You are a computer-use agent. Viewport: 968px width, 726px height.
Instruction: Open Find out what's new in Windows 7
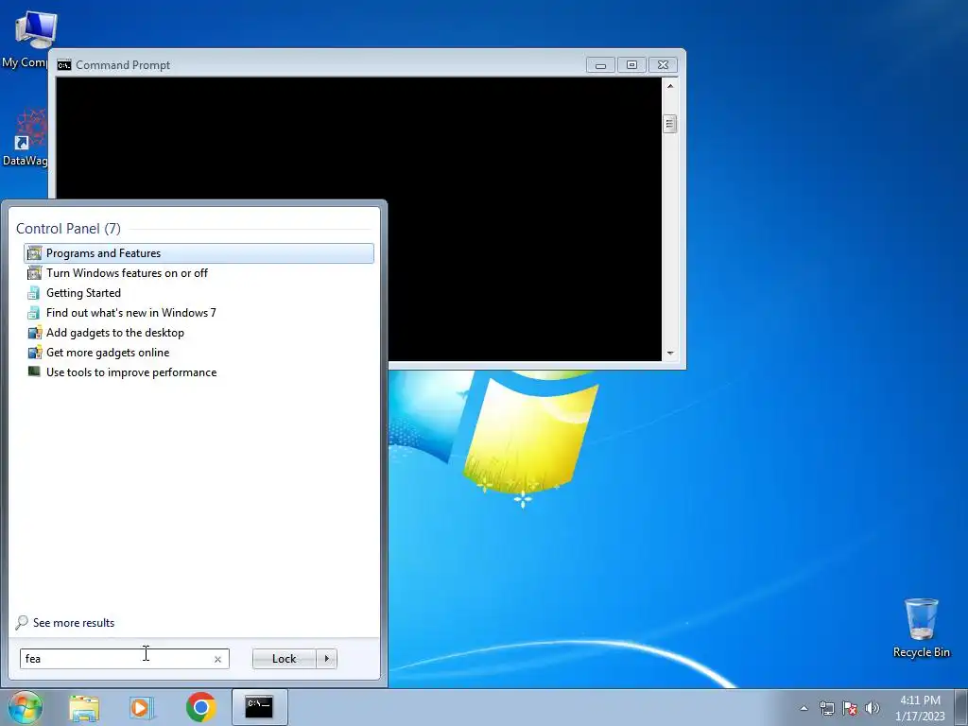(199, 312)
